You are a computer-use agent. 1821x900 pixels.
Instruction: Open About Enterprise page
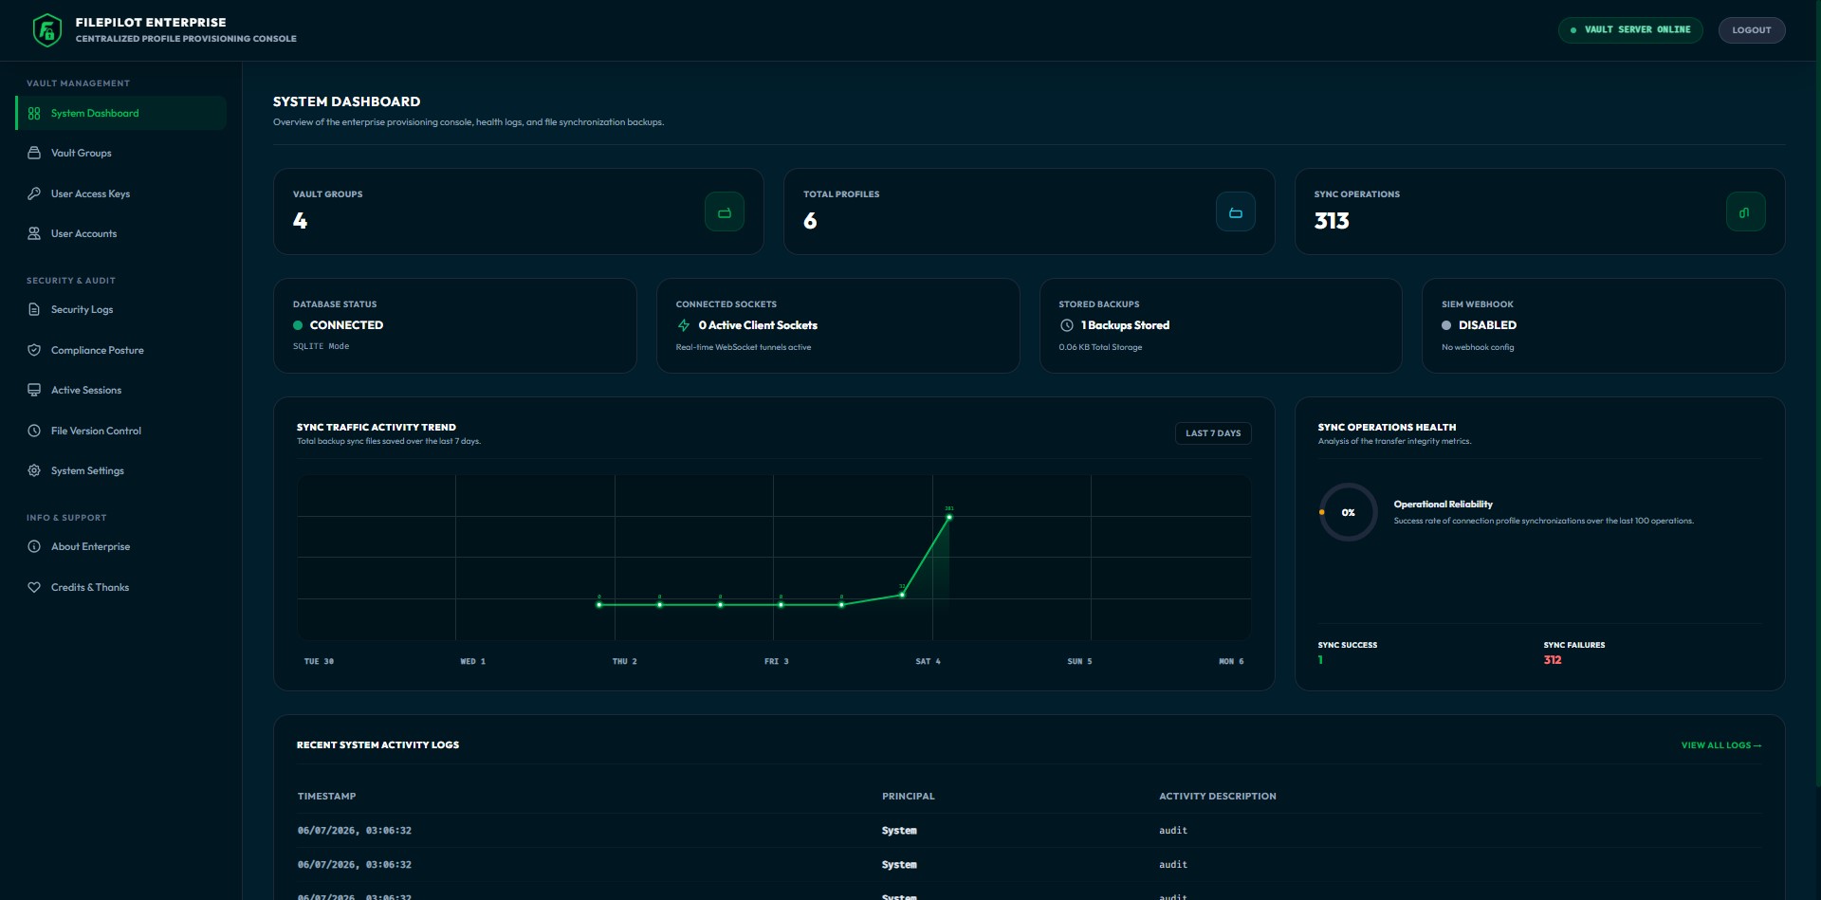(x=121, y=546)
